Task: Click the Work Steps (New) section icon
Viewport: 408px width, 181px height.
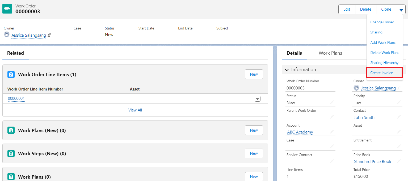Action: [11, 154]
